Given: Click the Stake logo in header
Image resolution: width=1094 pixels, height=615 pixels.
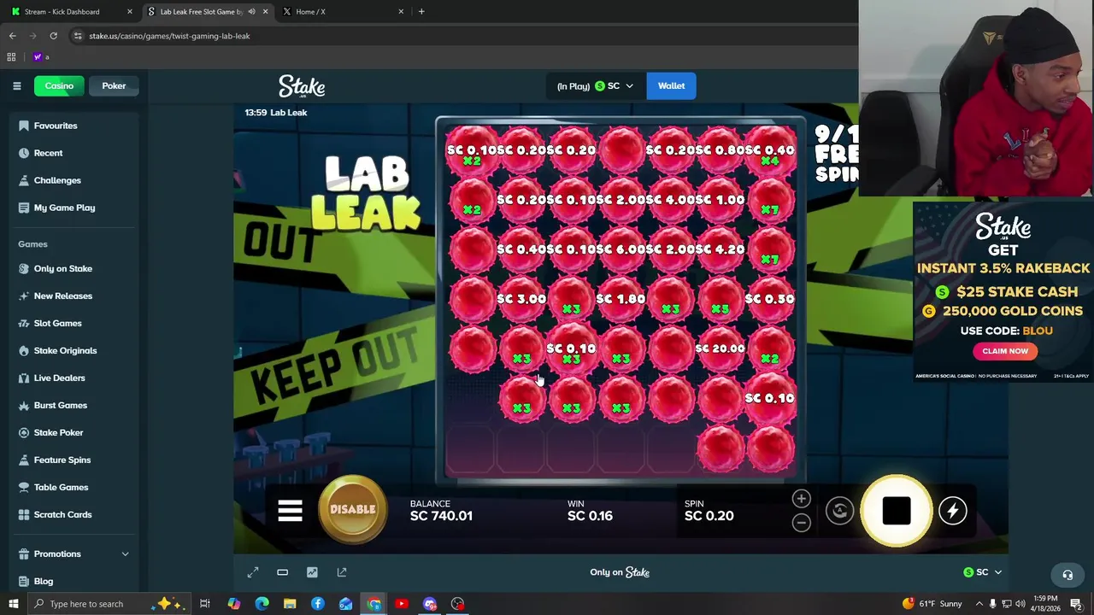Looking at the screenshot, I should tap(302, 86).
